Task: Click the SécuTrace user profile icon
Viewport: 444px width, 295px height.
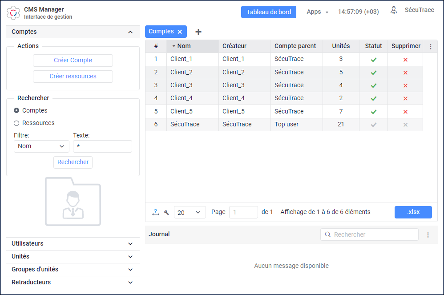Action: (x=394, y=11)
